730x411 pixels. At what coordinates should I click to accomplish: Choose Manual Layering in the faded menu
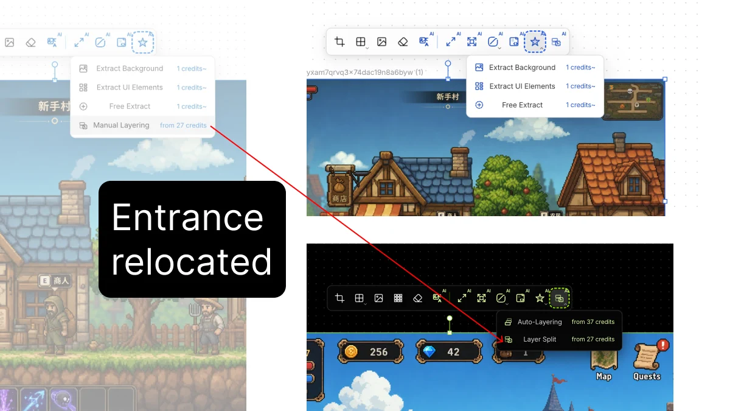tap(143, 125)
